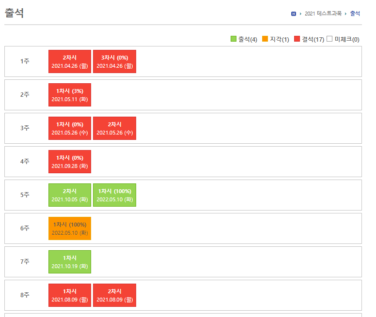Open the 2021.09.28 1차시 session

point(69,162)
